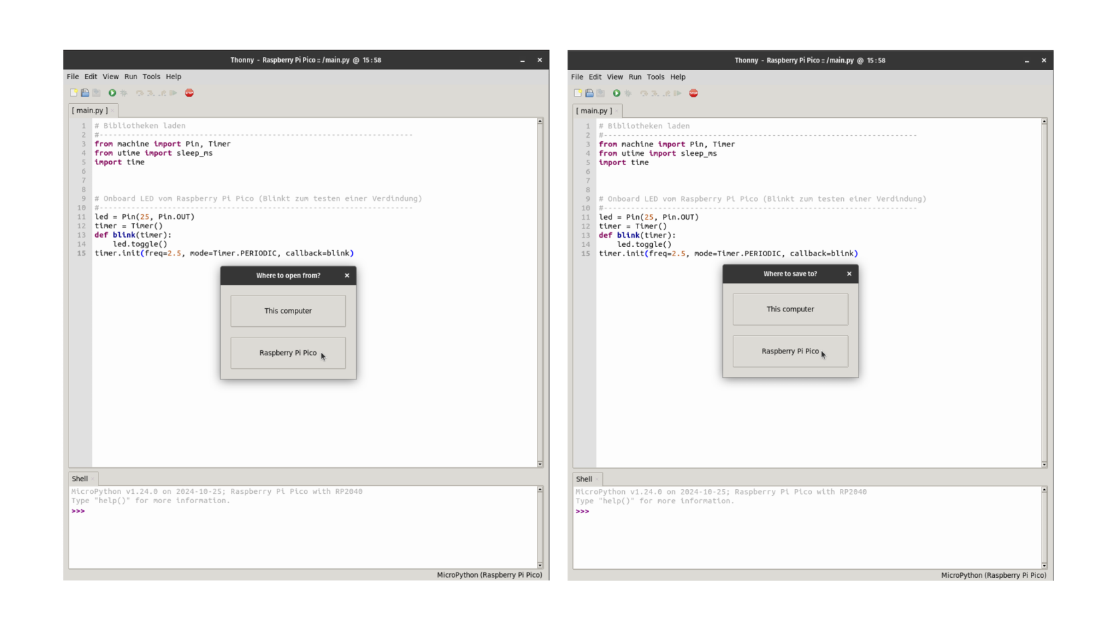This screenshot has width=1118, height=629.
Task: Choose 'This computer' in open-from dialog
Action: pos(288,311)
